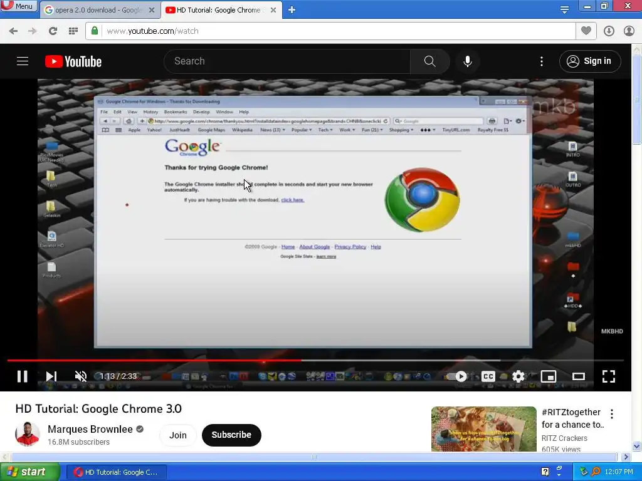642x481 pixels.
Task: Click the YouTube Search field
Action: (287, 61)
